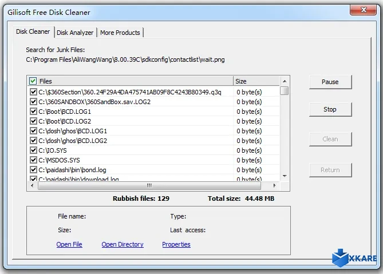Uncheck the paidashi\bin\bond.log checkbox
This screenshot has width=383, height=274.
pos(33,170)
